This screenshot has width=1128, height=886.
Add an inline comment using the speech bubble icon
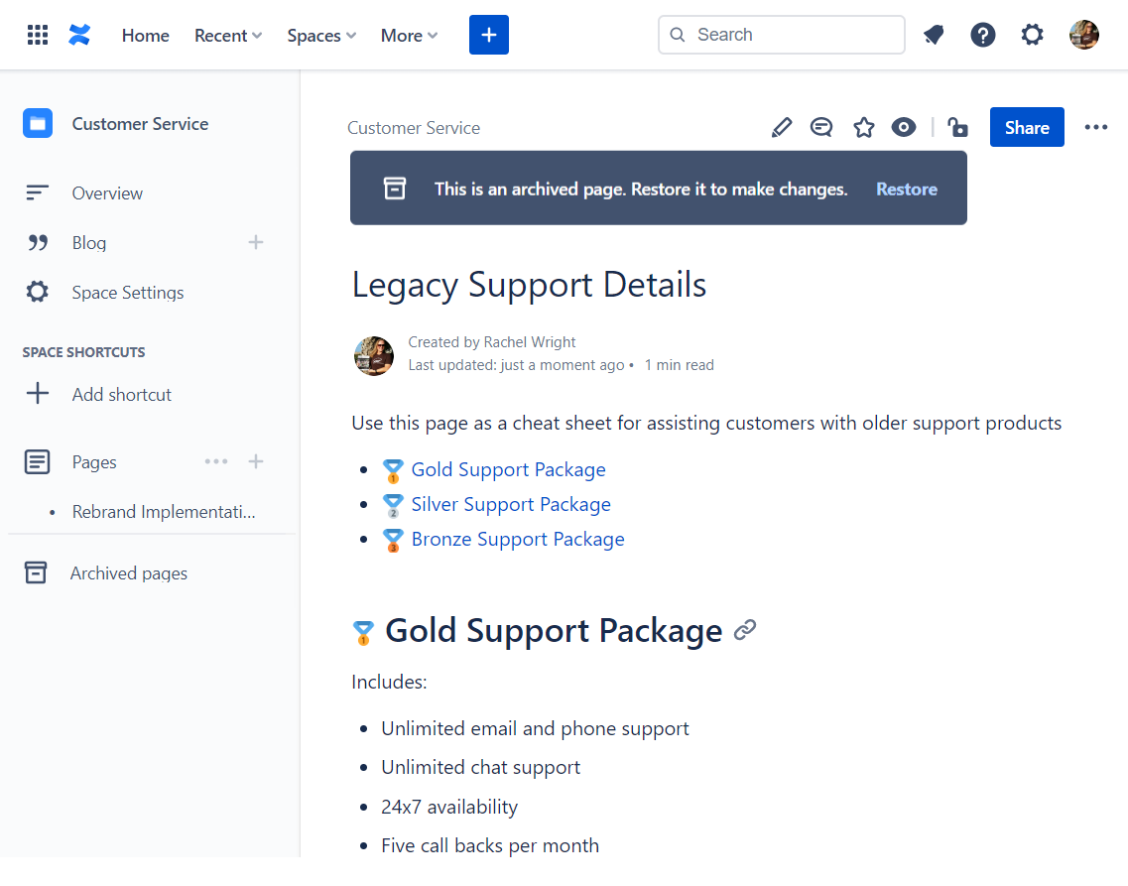pyautogui.click(x=821, y=127)
